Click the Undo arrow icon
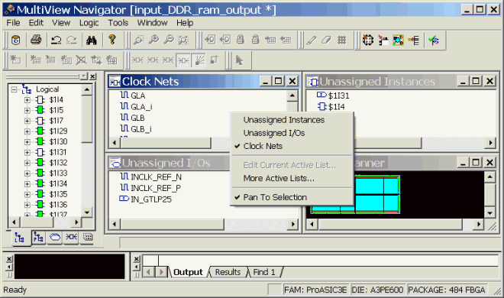504x298 pixels. (x=57, y=40)
